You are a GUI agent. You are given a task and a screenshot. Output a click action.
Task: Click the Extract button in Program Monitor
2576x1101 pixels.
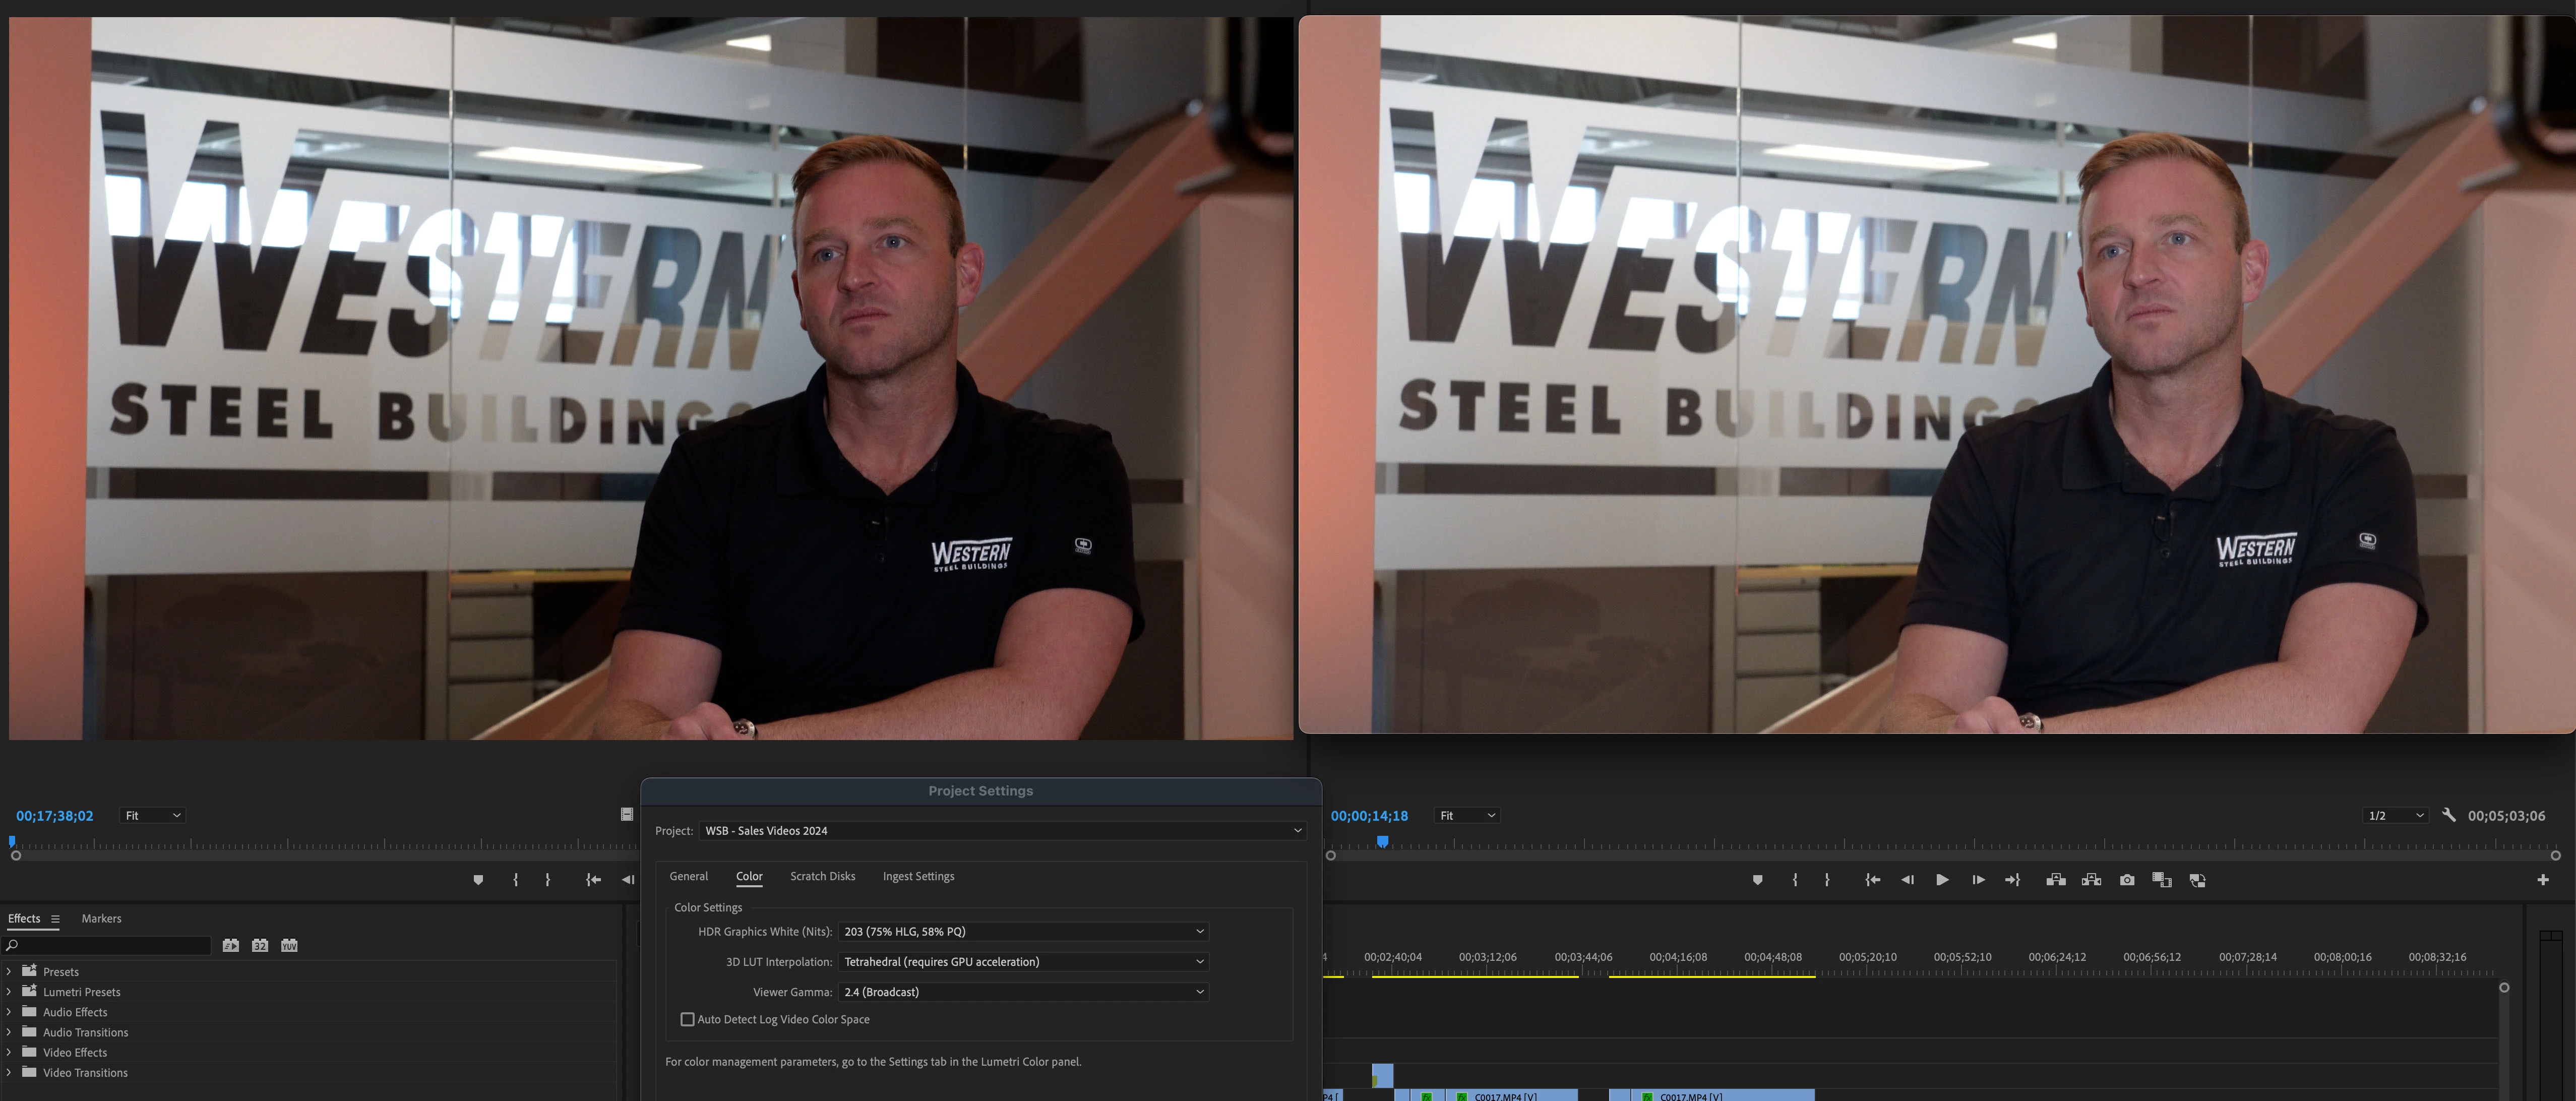(x=2091, y=880)
